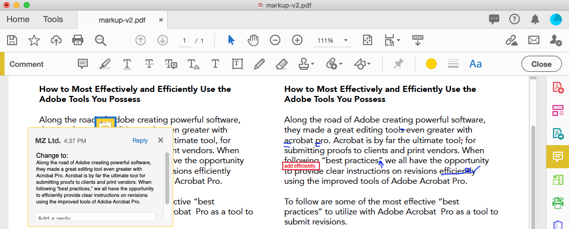The image size is (569, 229).
Task: Select Insert text at cursor tool
Action: [193, 64]
